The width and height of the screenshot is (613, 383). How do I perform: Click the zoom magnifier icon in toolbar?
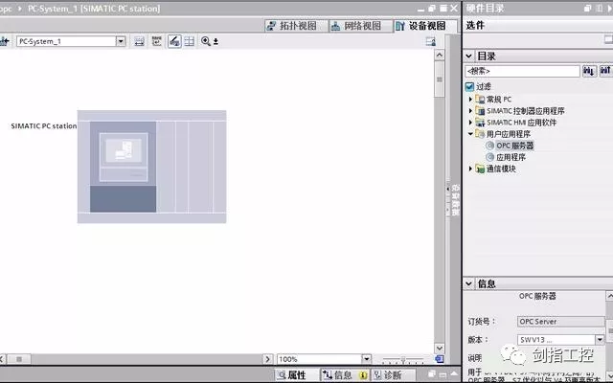[205, 42]
